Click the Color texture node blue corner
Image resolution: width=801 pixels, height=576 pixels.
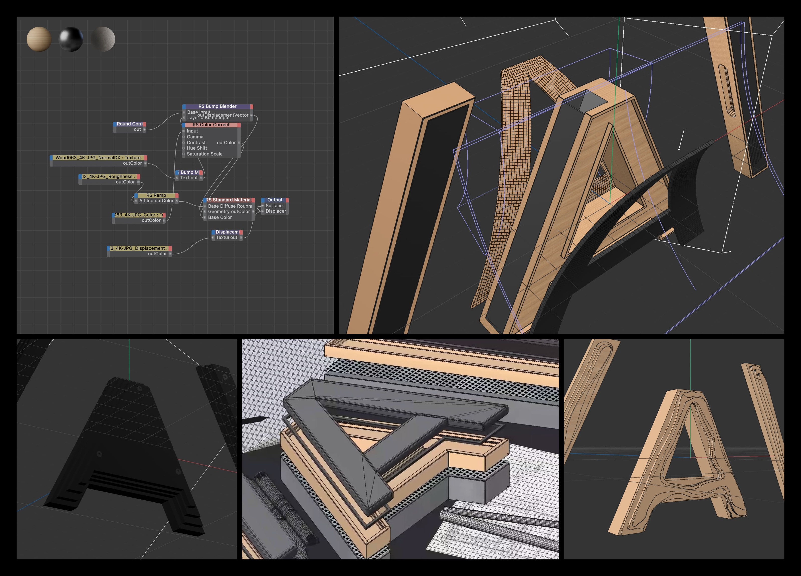click(x=113, y=215)
